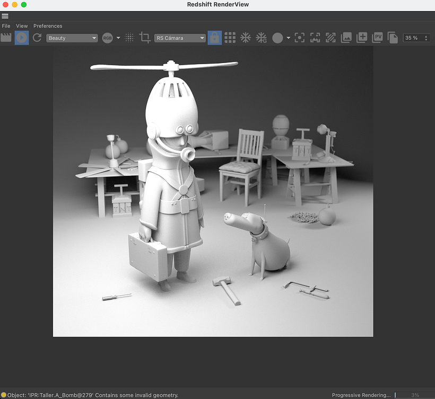The image size is (435, 399).
Task: Click the green full-screen window button
Action: (x=24, y=4)
